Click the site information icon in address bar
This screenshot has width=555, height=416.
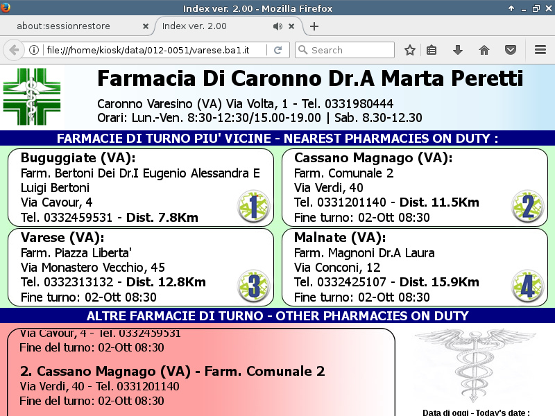[x=33, y=50]
